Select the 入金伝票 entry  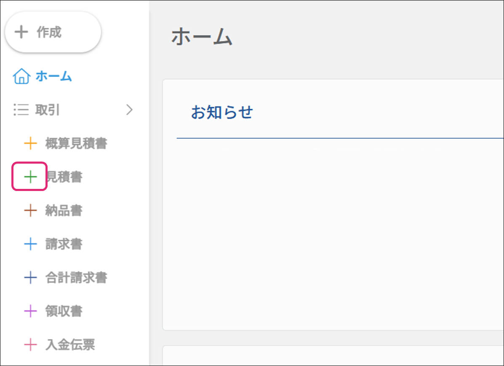coord(70,345)
